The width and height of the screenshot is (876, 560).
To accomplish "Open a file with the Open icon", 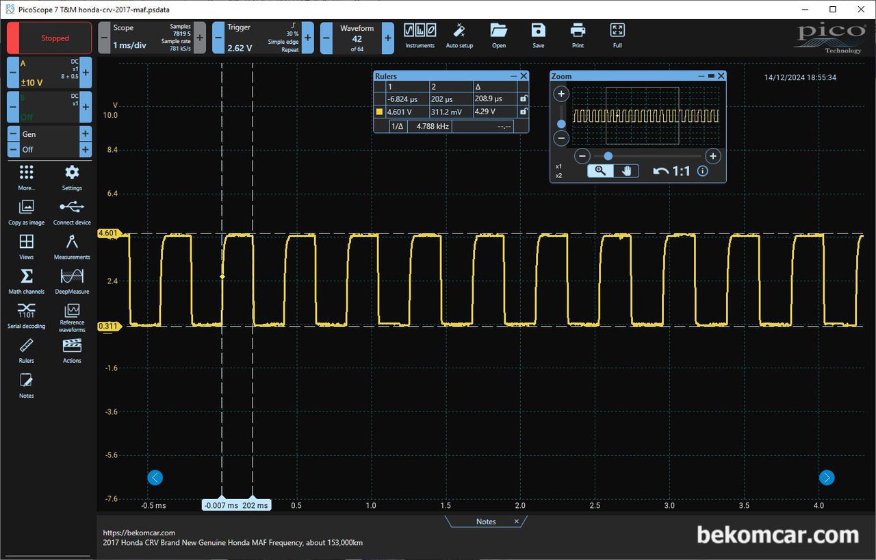I will [x=499, y=36].
